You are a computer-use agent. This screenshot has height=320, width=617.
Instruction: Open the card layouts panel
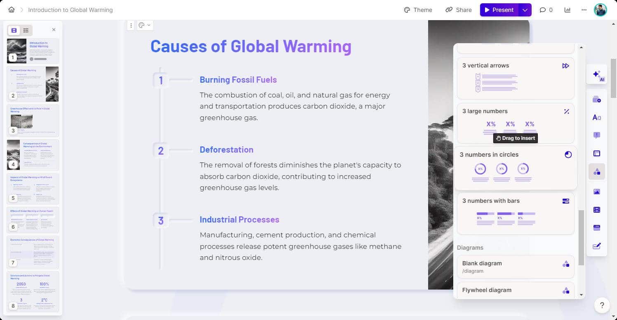pyautogui.click(x=597, y=153)
